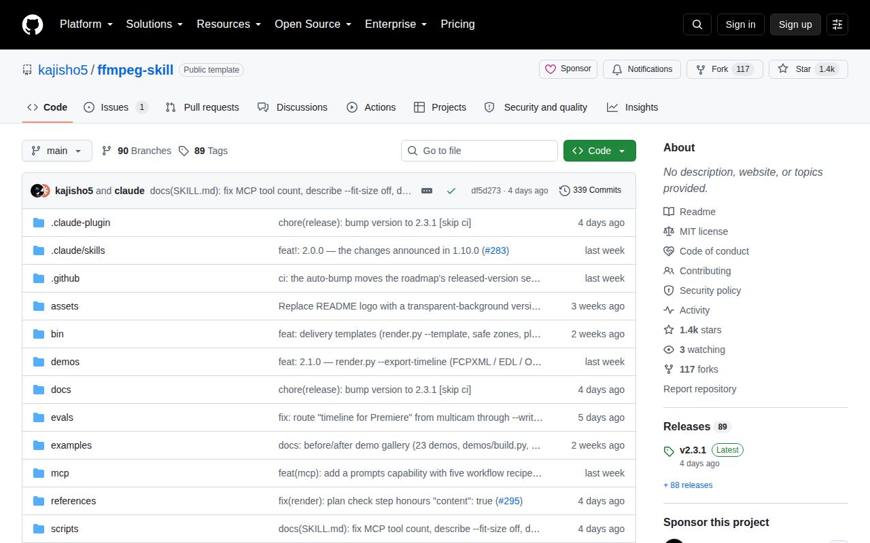Open the green Code dropdown button

pyautogui.click(x=599, y=151)
